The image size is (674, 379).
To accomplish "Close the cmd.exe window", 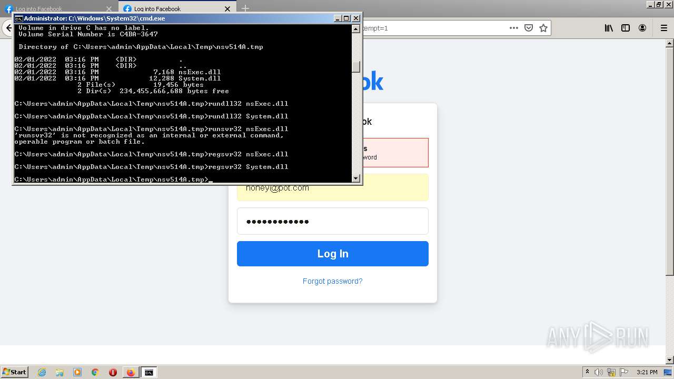I will pos(356,18).
